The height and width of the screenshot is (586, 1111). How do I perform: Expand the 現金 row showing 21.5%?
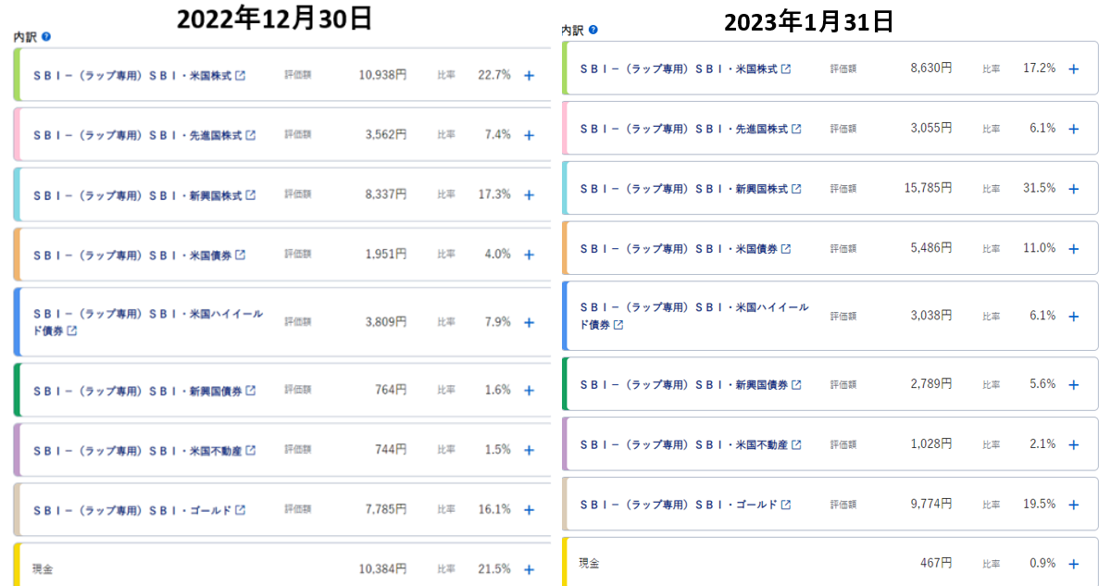(x=529, y=569)
